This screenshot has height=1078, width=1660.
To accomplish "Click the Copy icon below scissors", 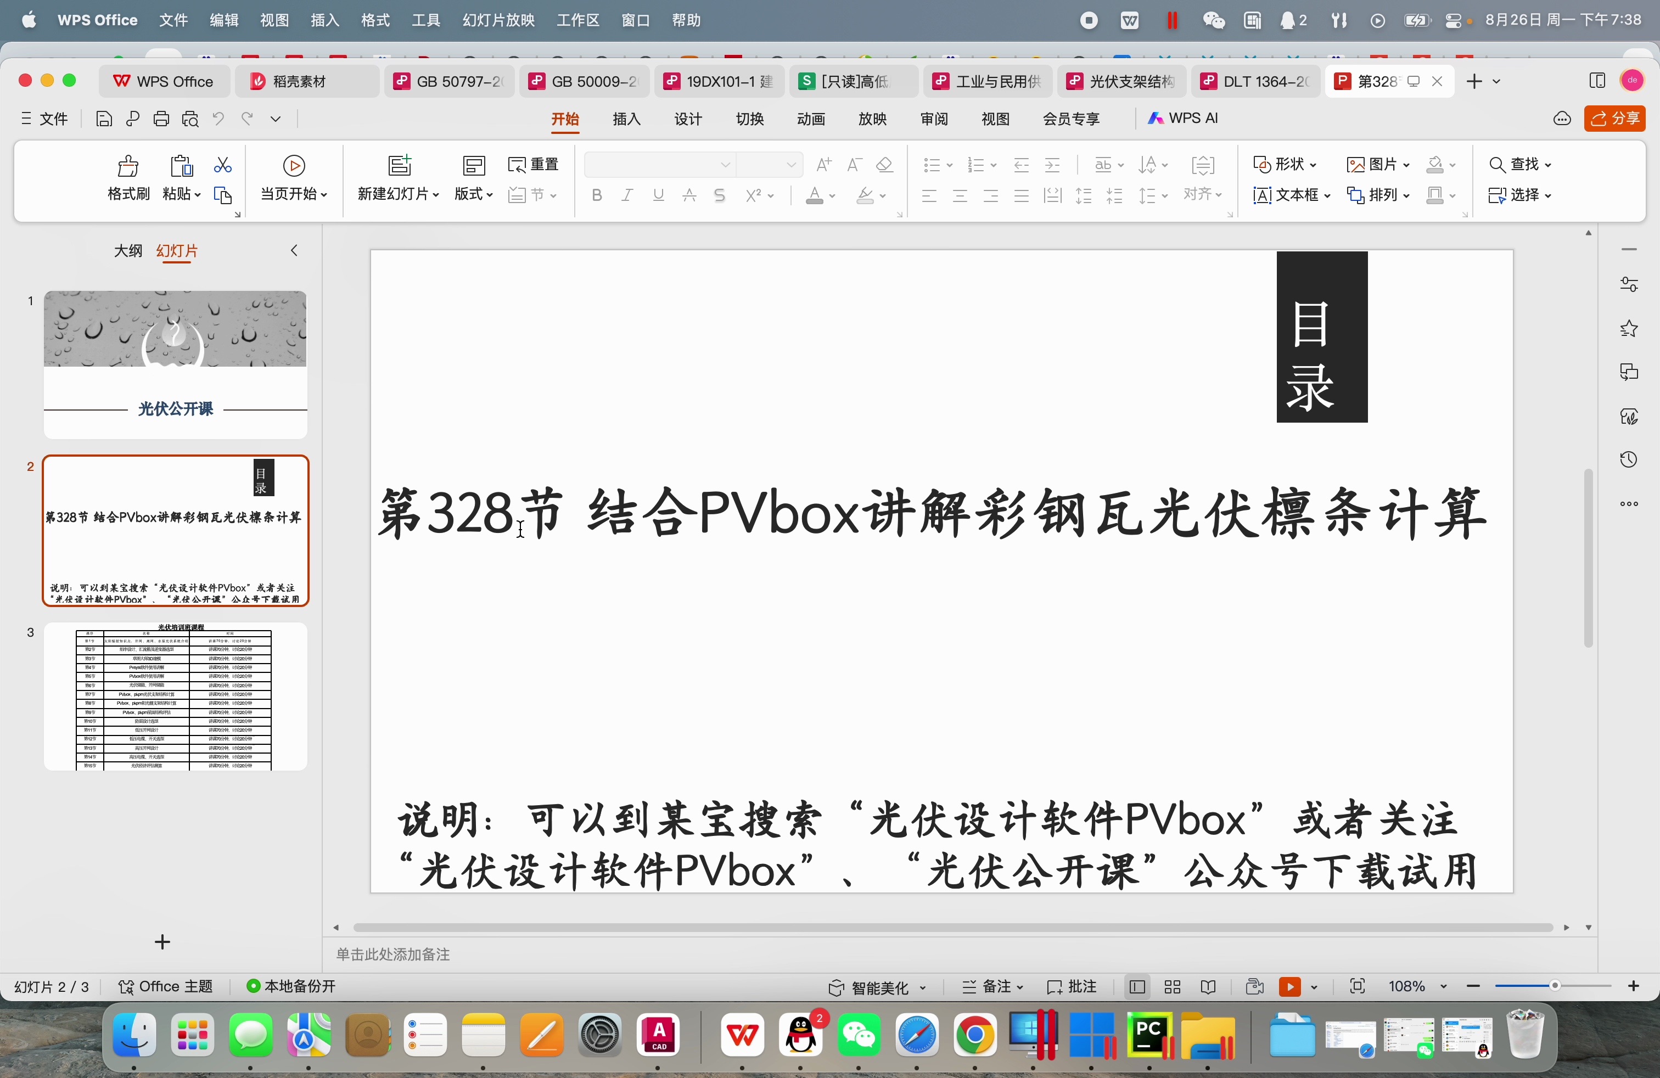I will pos(222,196).
